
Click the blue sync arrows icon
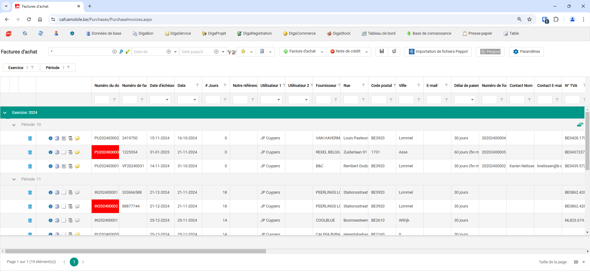coord(41,33)
